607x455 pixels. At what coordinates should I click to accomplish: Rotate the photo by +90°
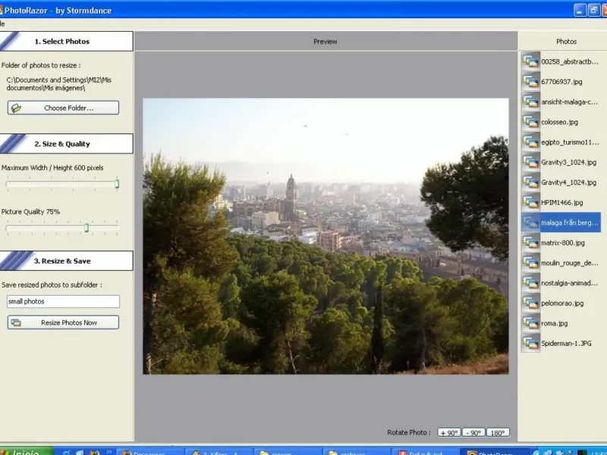449,432
